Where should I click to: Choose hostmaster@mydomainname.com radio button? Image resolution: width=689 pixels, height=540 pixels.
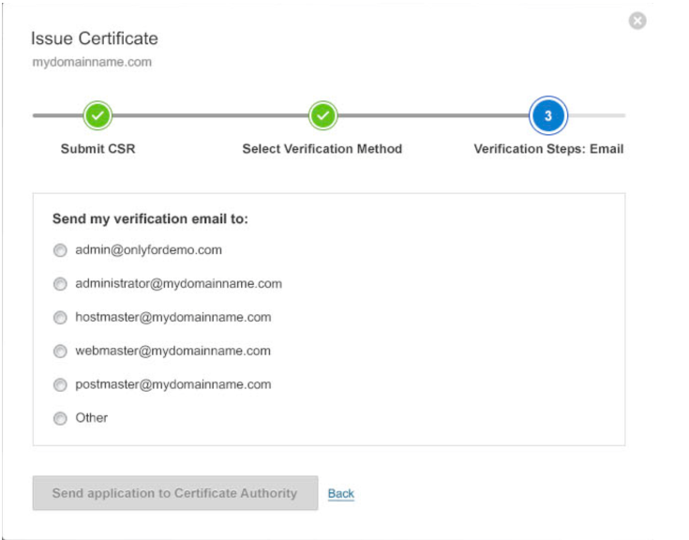coord(60,317)
